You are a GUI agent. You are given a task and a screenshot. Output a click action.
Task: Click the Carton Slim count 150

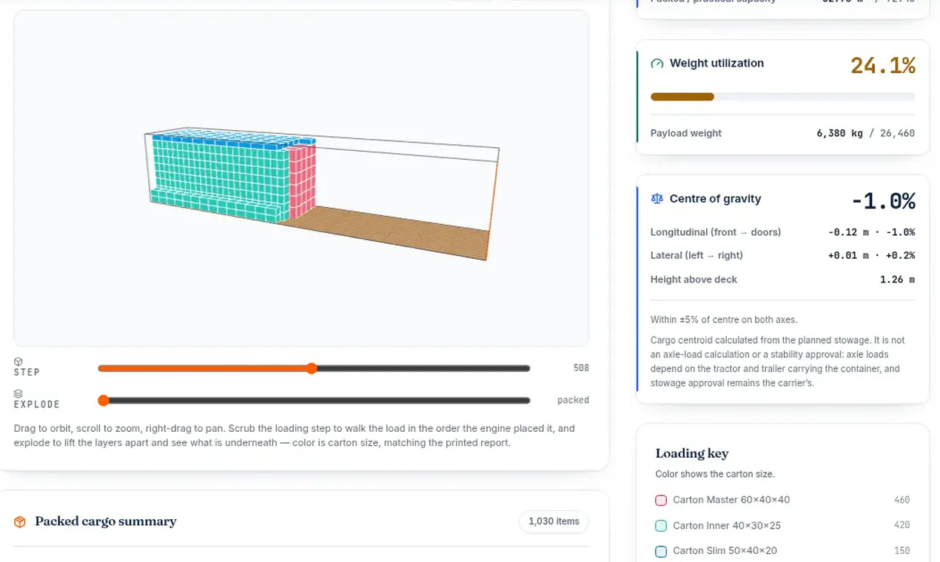(x=902, y=551)
